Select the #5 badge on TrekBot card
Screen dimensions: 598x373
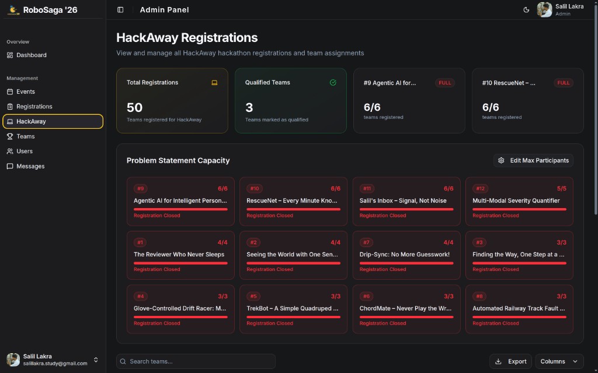coord(253,297)
